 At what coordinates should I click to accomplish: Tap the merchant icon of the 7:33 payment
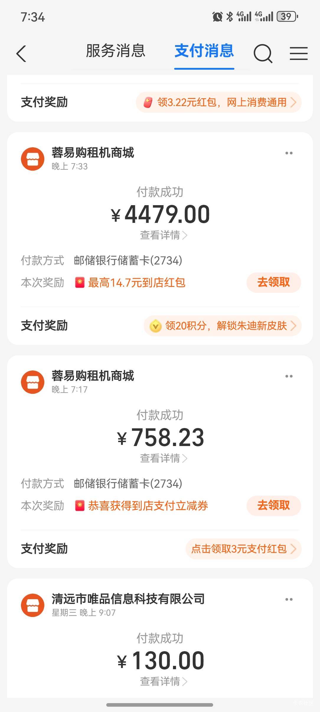click(x=32, y=159)
